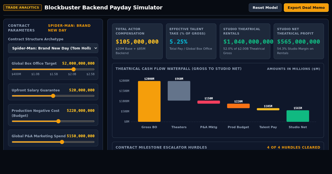The image size is (332, 174).
Task: Click the $220M label above Prod Budget bar
Action: pyautogui.click(x=238, y=101)
